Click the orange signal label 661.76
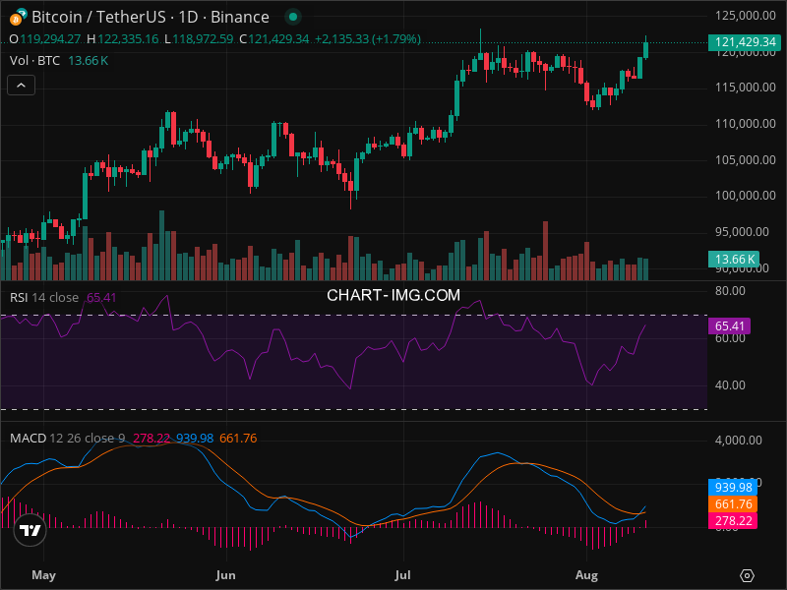Screen dimensions: 787x590 tap(733, 503)
